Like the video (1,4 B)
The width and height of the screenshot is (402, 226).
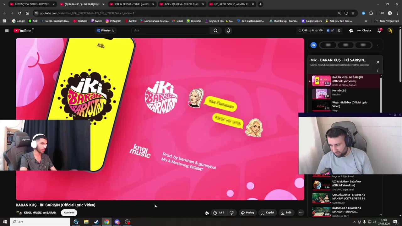point(219,213)
